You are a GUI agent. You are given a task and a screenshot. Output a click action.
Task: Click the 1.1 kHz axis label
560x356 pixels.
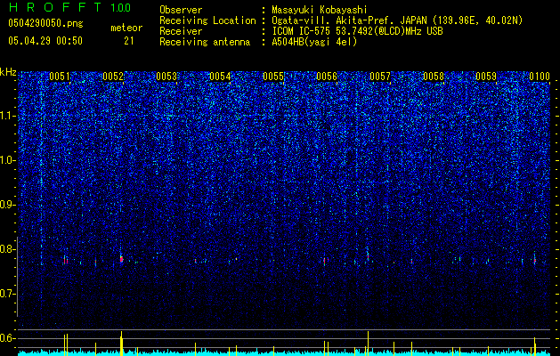[8, 116]
